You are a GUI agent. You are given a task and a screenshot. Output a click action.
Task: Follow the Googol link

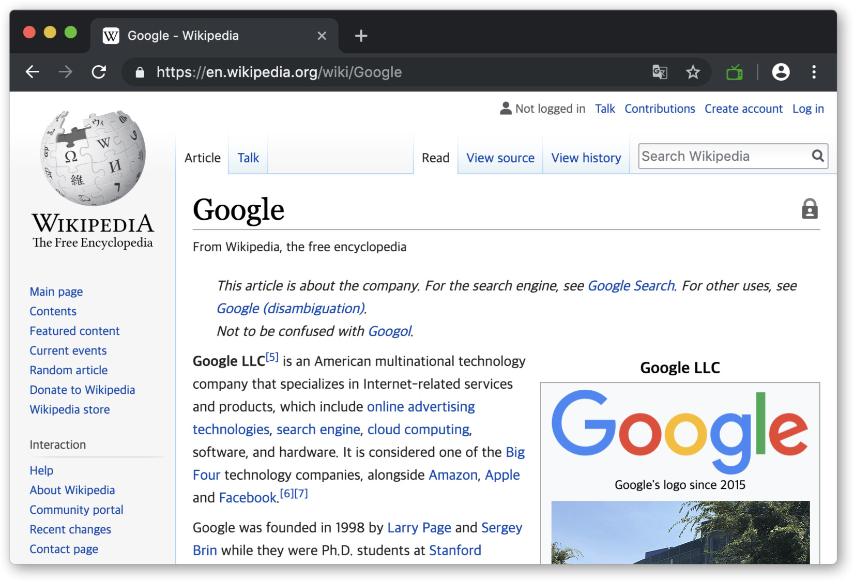point(389,331)
